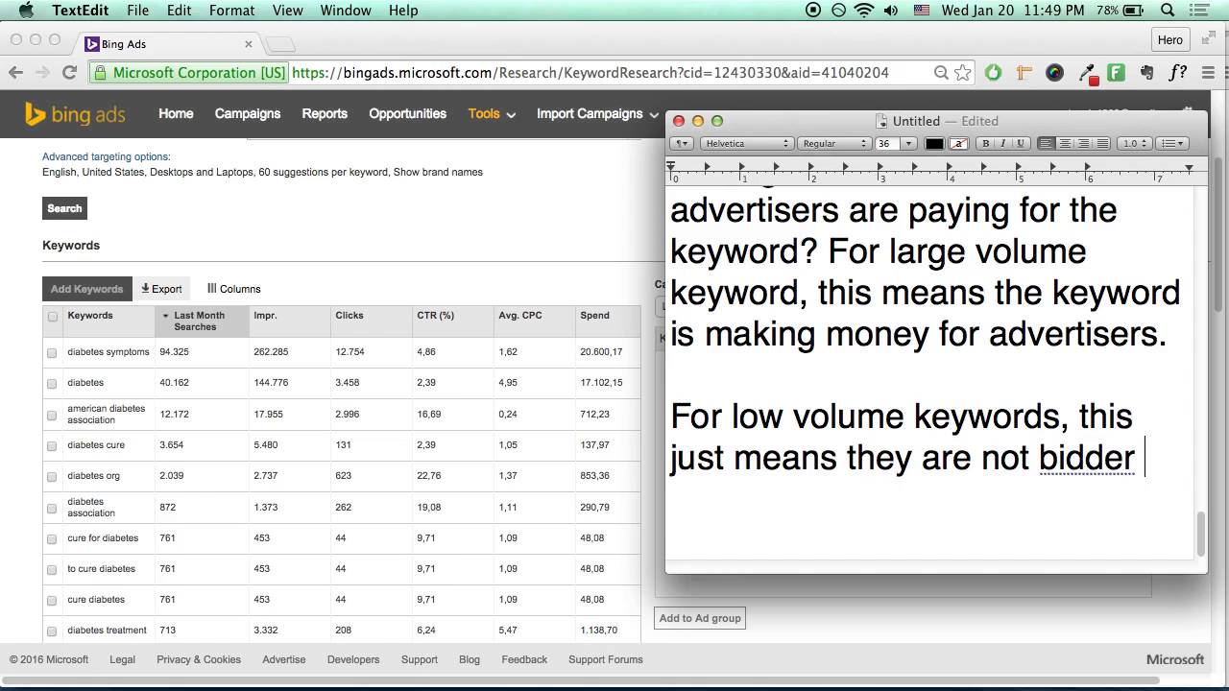Image resolution: width=1229 pixels, height=691 pixels.
Task: Open the Edit menu in menu bar
Action: [x=179, y=11]
